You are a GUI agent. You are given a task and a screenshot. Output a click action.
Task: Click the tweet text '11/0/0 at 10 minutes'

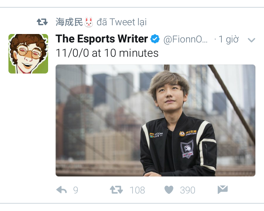107,53
